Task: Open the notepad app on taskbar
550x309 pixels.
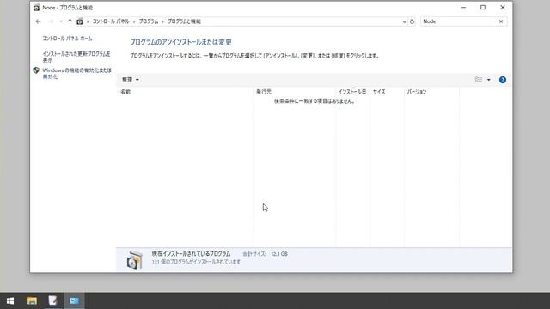Action: point(52,301)
